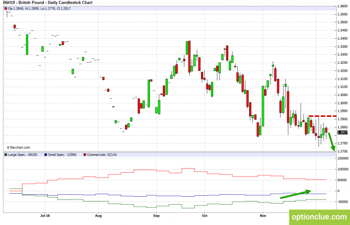Image resolution: width=350 pixels, height=225 pixels.
Task: Click the 1.3550 price axis label
Action: pyautogui.click(x=343, y=14)
